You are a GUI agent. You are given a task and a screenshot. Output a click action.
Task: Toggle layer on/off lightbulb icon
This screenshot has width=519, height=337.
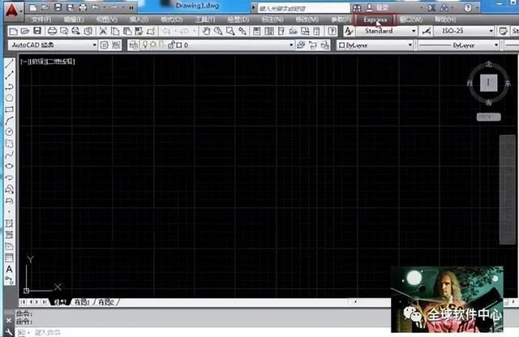(144, 45)
